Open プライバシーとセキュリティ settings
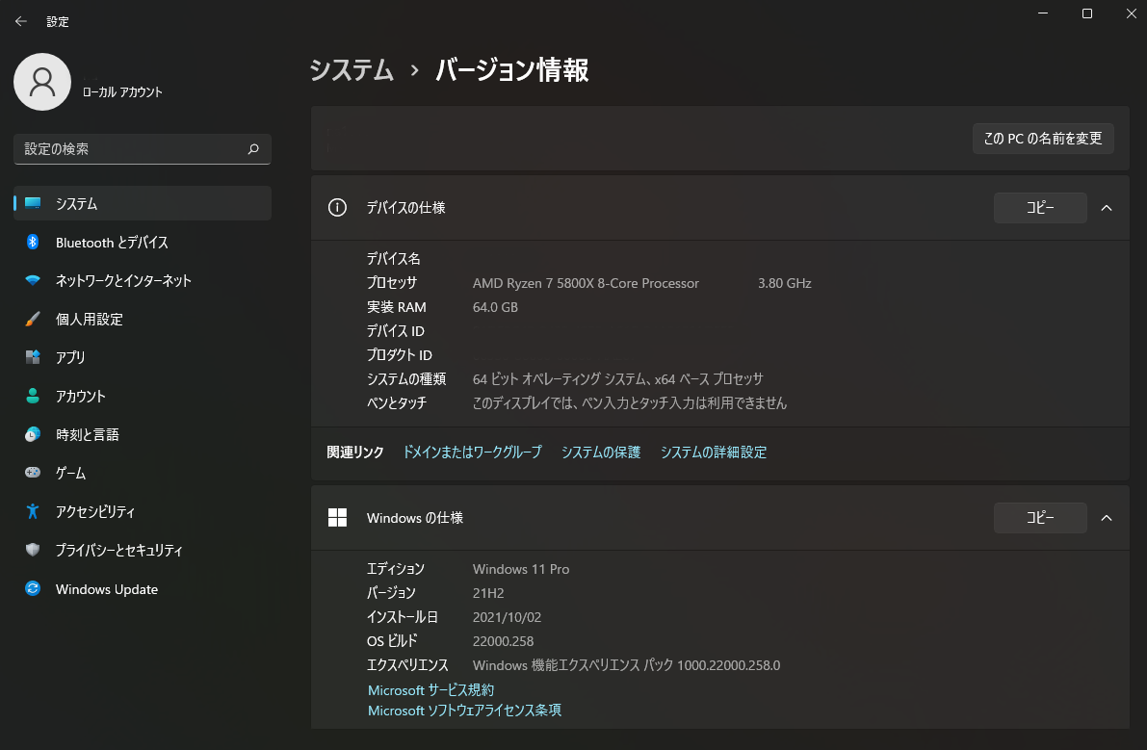 point(143,550)
